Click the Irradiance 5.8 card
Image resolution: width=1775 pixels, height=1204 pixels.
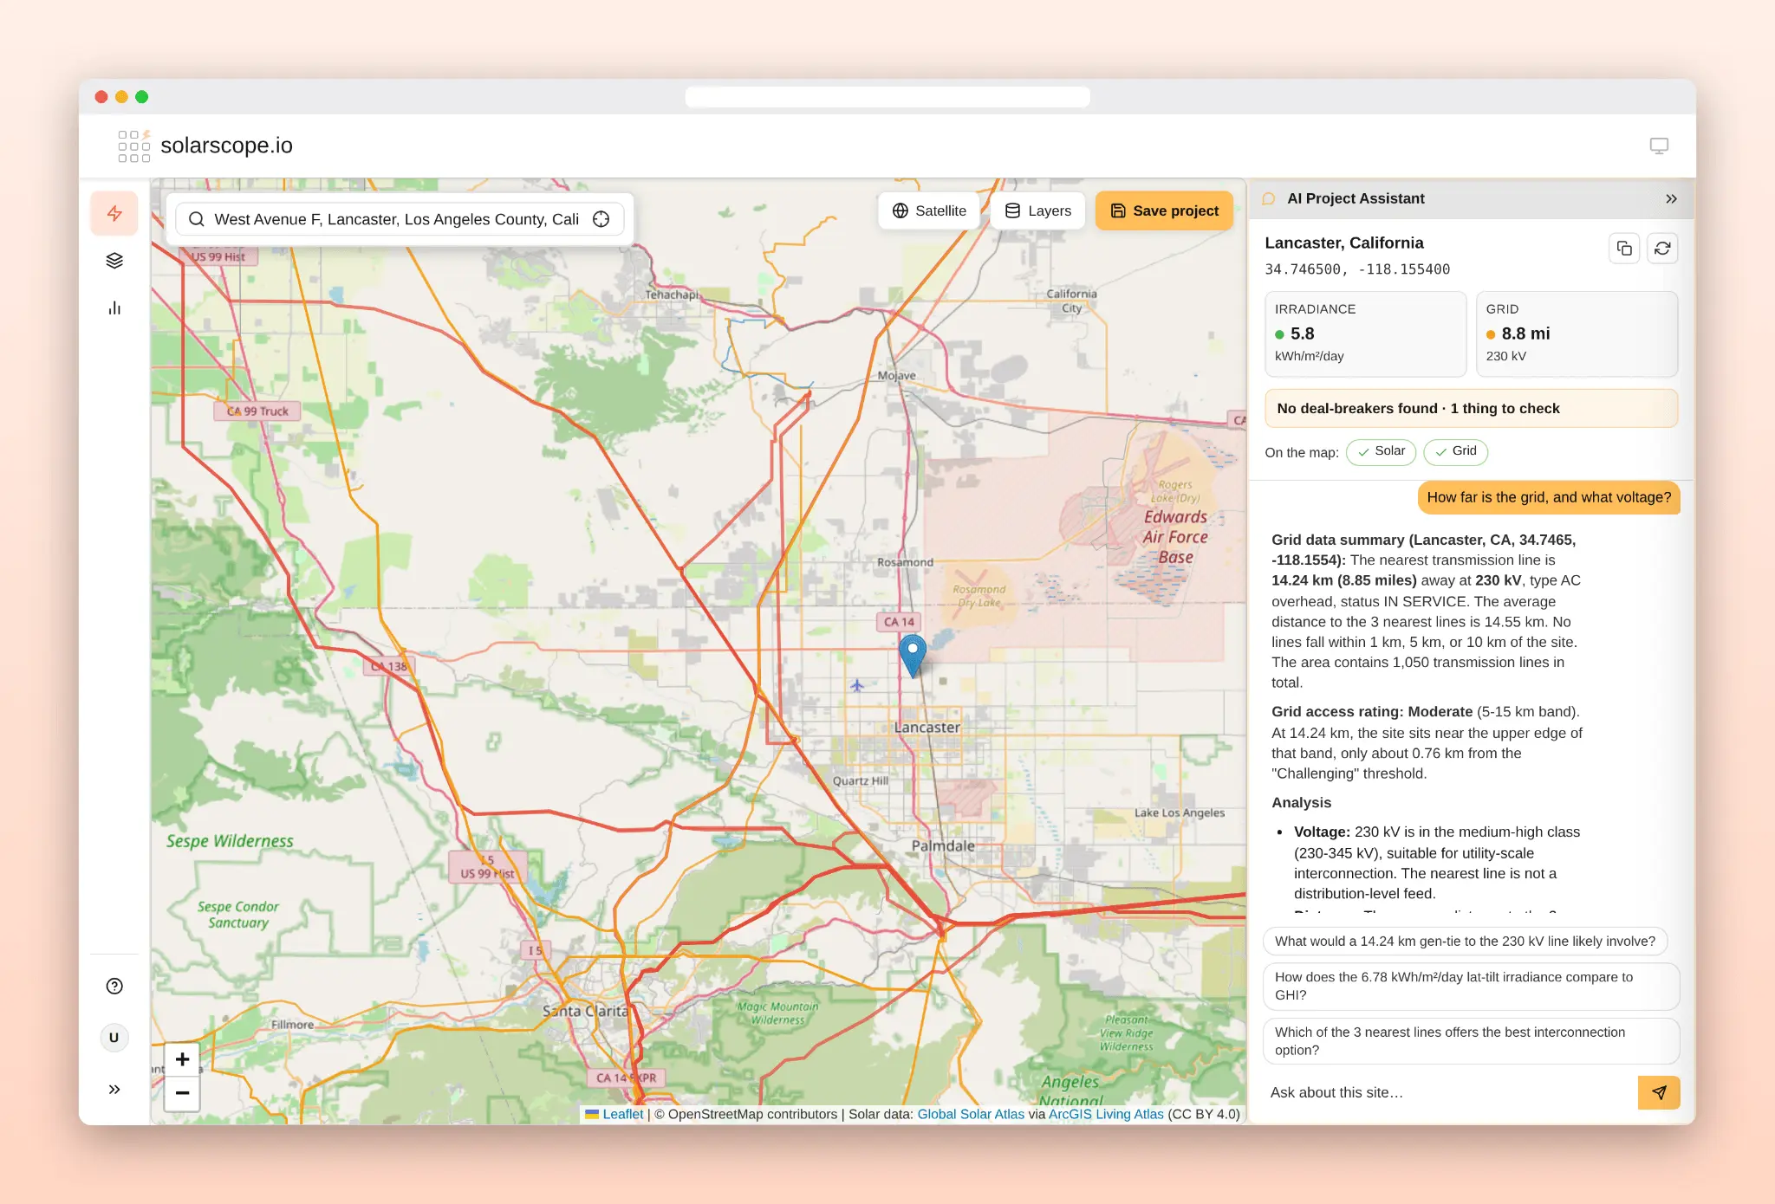click(1365, 333)
